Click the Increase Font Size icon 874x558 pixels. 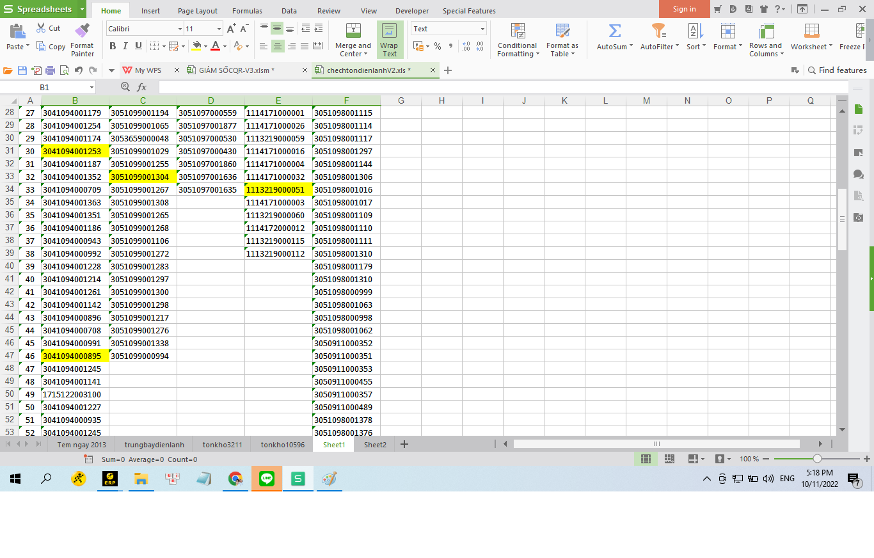coord(231,29)
